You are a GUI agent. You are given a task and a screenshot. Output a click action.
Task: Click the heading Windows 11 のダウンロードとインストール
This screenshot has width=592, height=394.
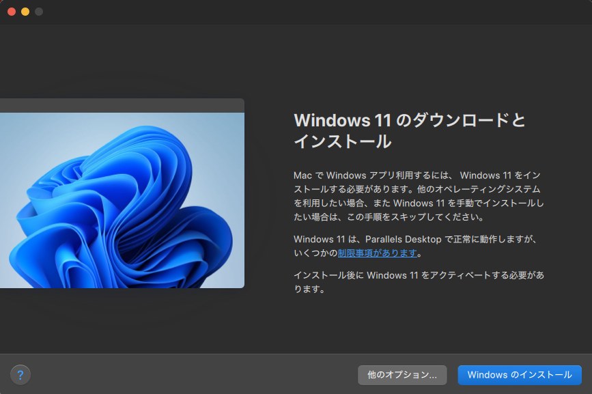click(x=410, y=130)
